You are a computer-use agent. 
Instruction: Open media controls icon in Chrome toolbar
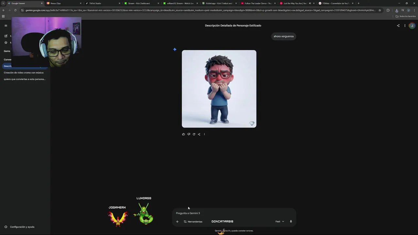403,10
